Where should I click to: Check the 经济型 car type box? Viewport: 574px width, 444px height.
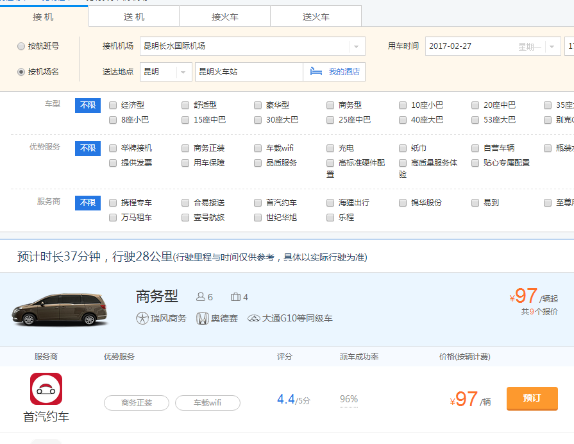113,105
